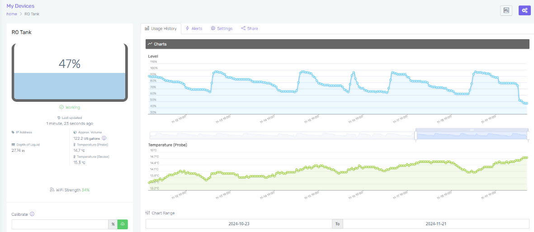Click the 47% tank level gauge
Screen dimensions: 534x232
click(70, 72)
